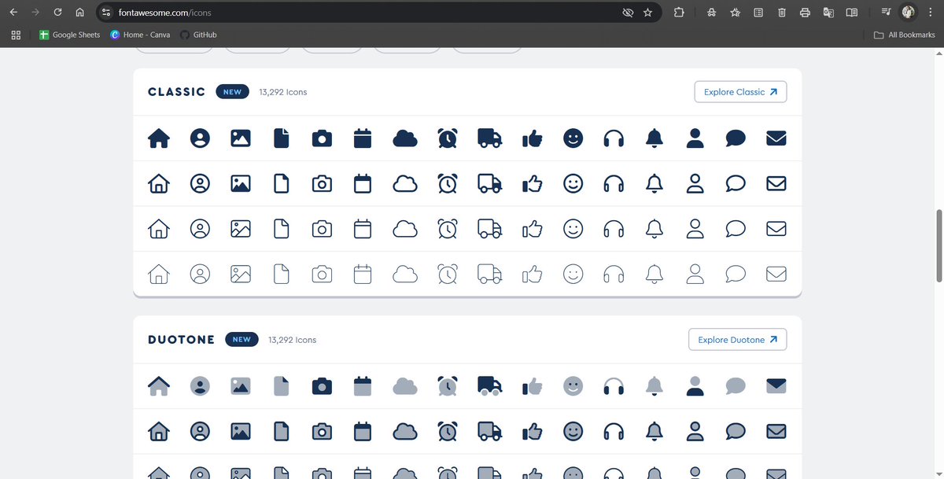Select the solid alarm clock icon in Classic top row
This screenshot has width=944, height=479.
tap(448, 138)
